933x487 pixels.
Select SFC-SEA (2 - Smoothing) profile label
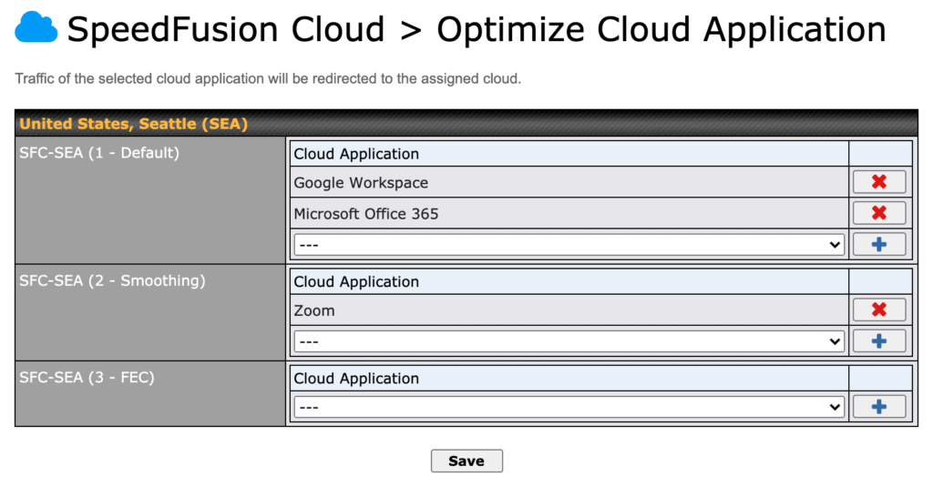click(112, 280)
